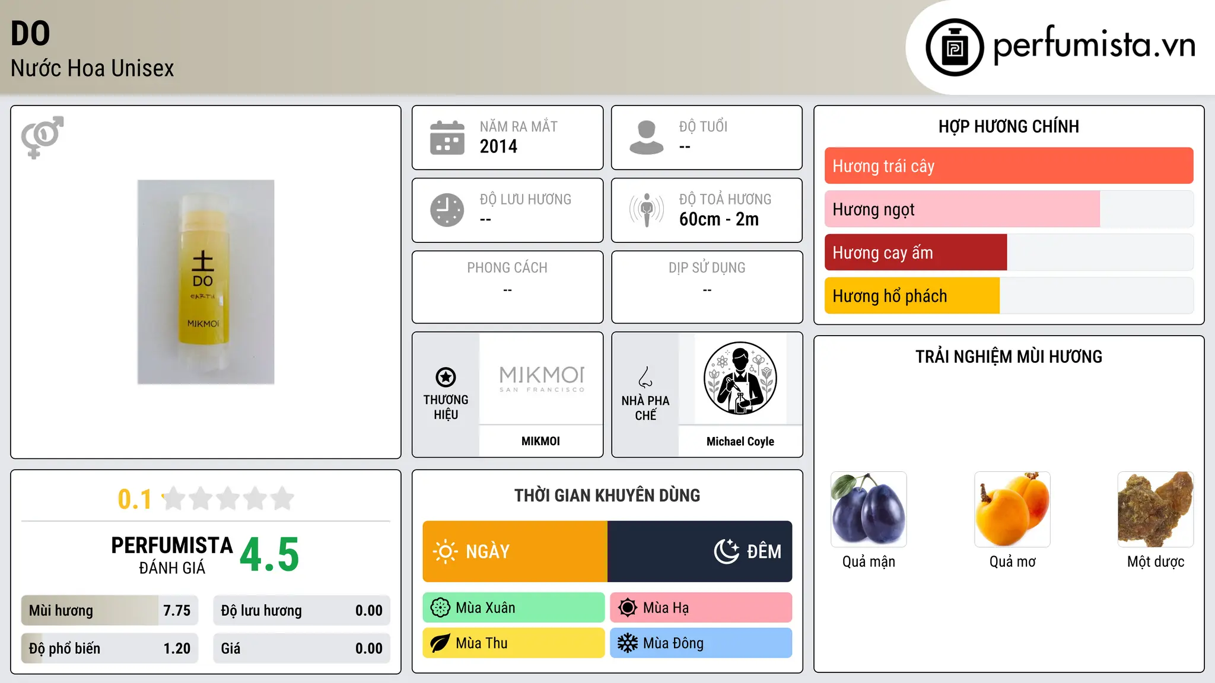Select the Quả mơ apricot note image
This screenshot has height=683, width=1215.
point(1012,509)
